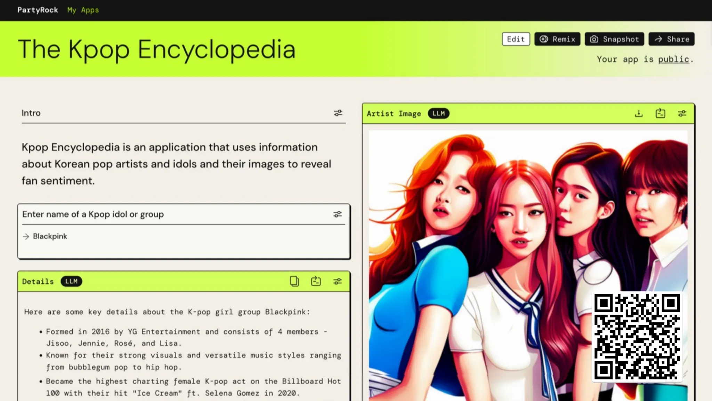Click the Edit button
Viewport: 712px width, 401px height.
[516, 39]
